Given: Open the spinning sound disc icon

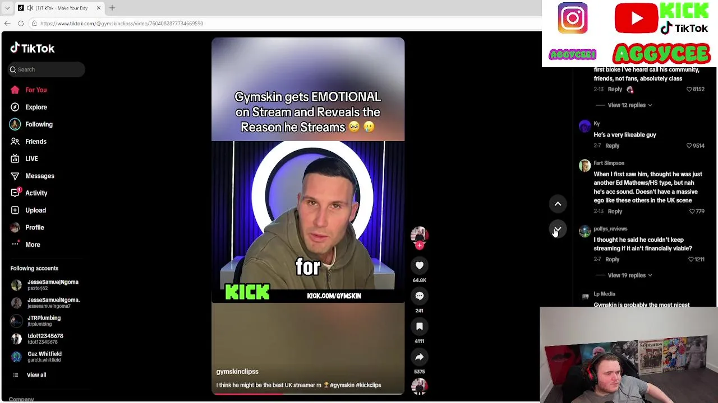Looking at the screenshot, I should pyautogui.click(x=420, y=386).
